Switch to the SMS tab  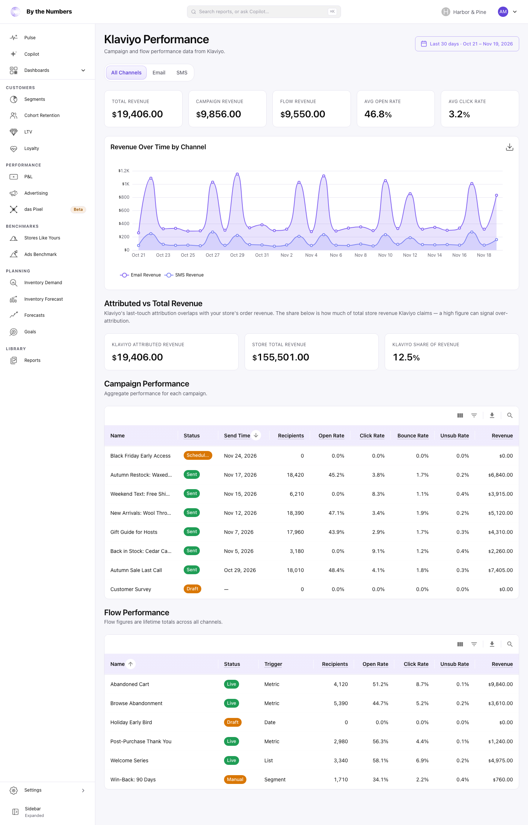tap(182, 73)
